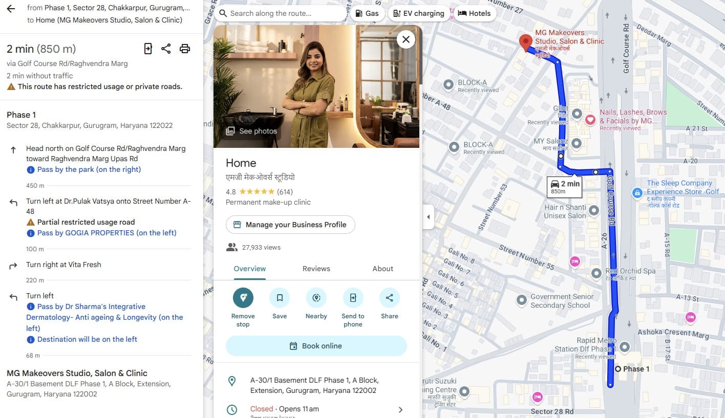Image resolution: width=725 pixels, height=418 pixels.
Task: Show Hotels along the route
Action: pyautogui.click(x=474, y=13)
